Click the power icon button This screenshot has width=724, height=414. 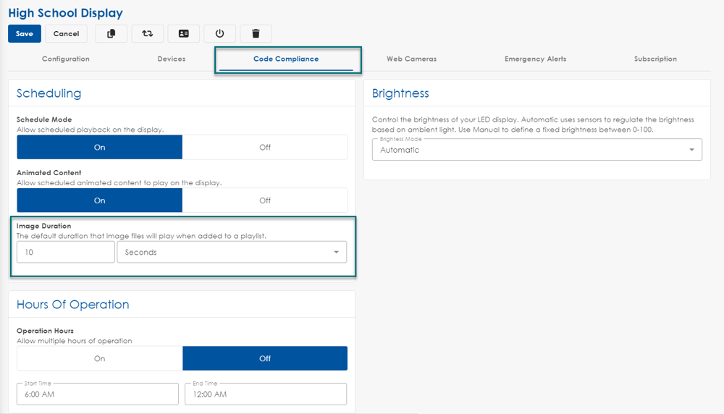coord(219,33)
